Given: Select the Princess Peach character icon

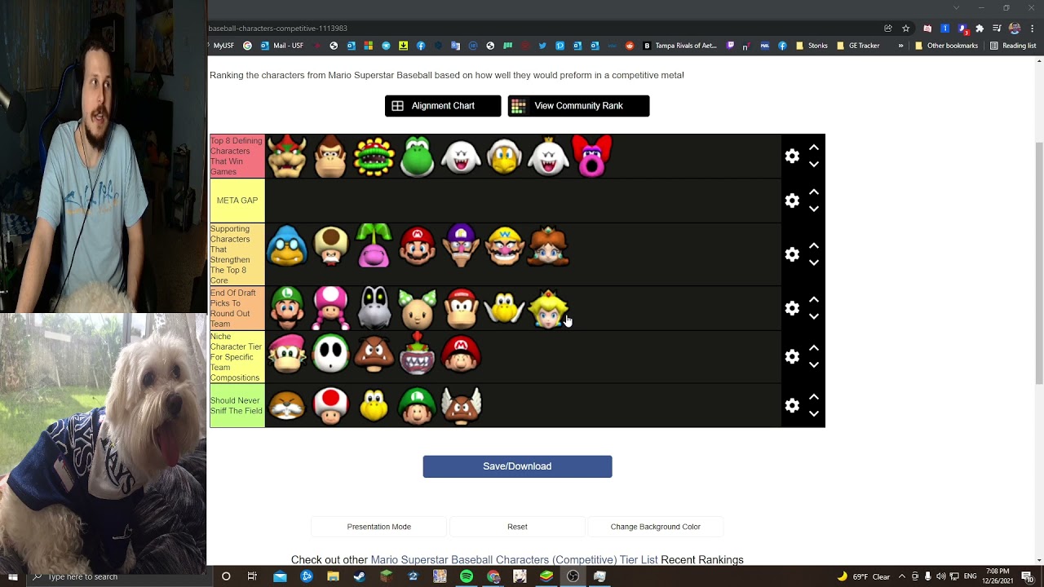Looking at the screenshot, I should [548, 308].
